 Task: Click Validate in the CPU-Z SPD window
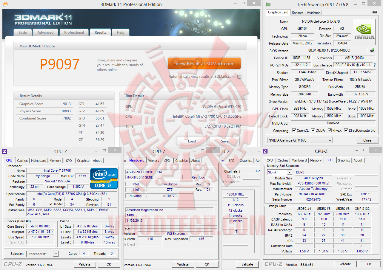345,264
